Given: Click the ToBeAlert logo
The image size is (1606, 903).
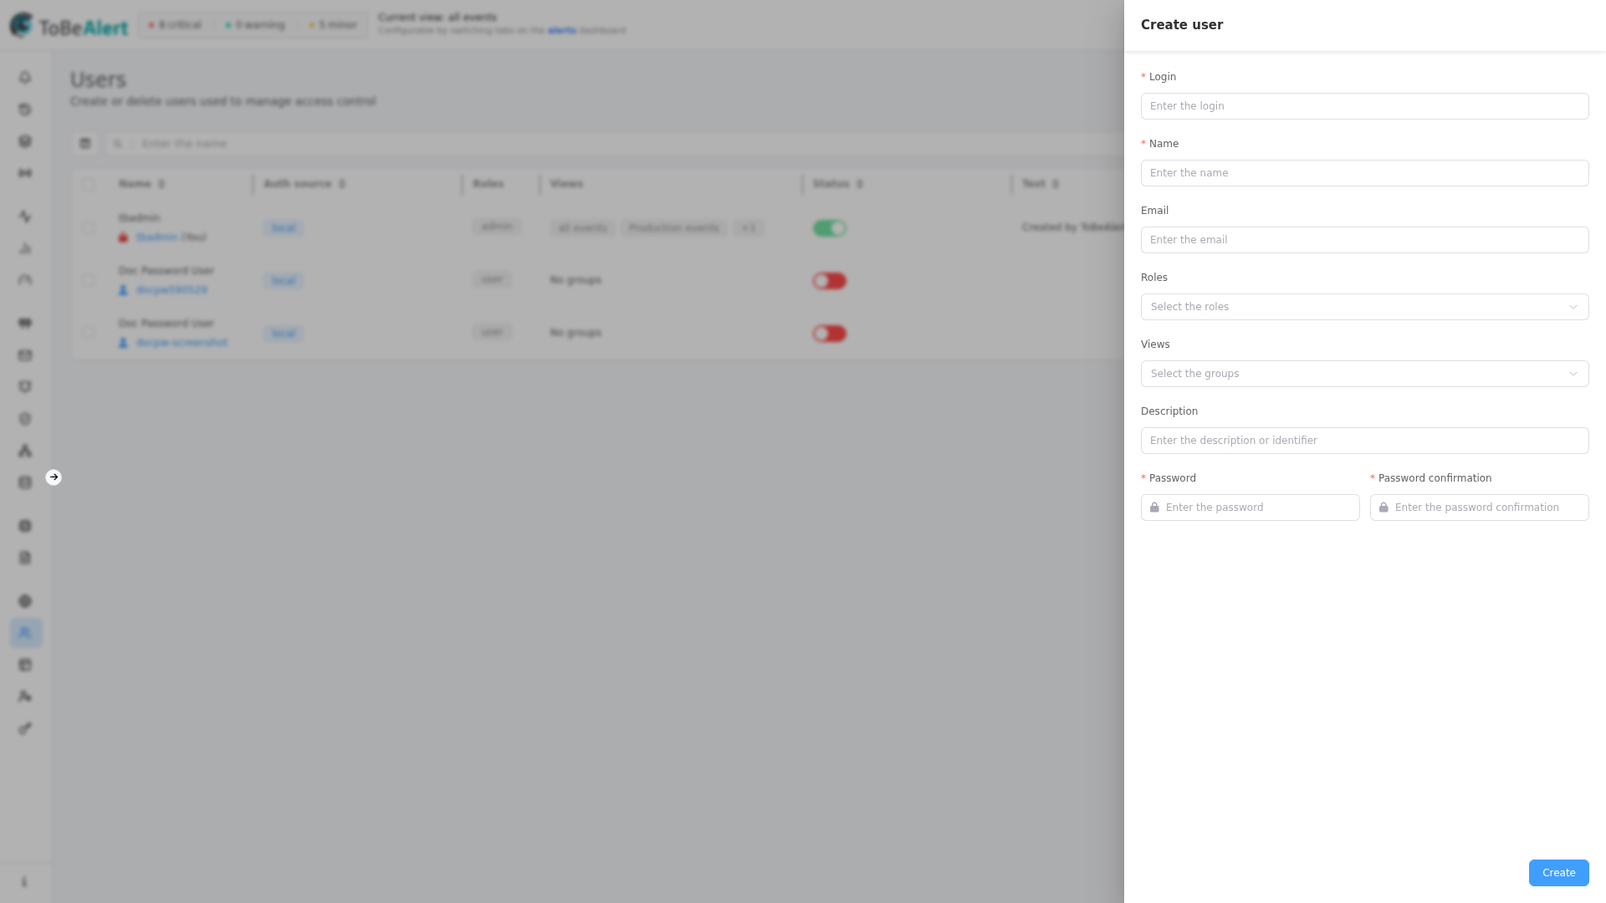Looking at the screenshot, I should pyautogui.click(x=69, y=25).
